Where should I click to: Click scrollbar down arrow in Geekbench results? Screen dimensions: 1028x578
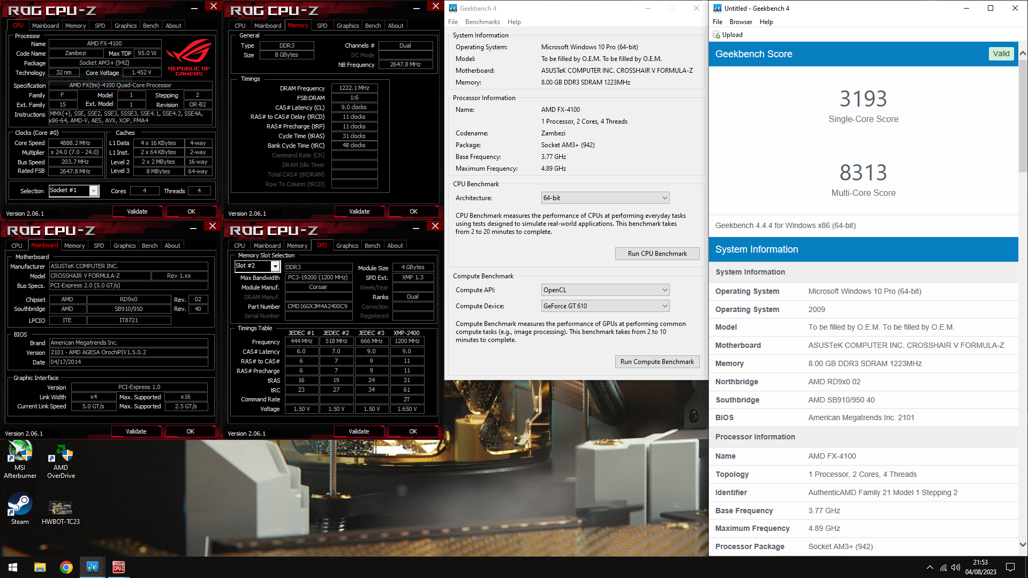pyautogui.click(x=1023, y=545)
